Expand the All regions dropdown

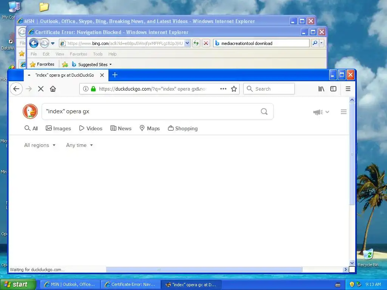pos(40,145)
